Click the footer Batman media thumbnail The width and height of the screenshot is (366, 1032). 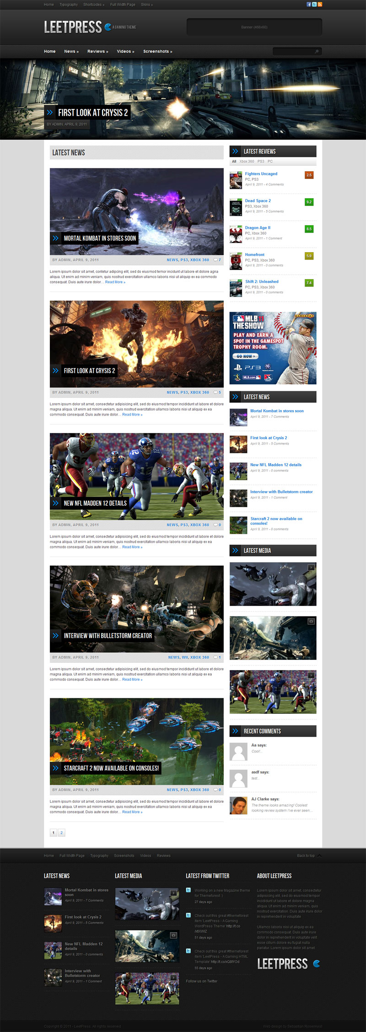tap(147, 904)
